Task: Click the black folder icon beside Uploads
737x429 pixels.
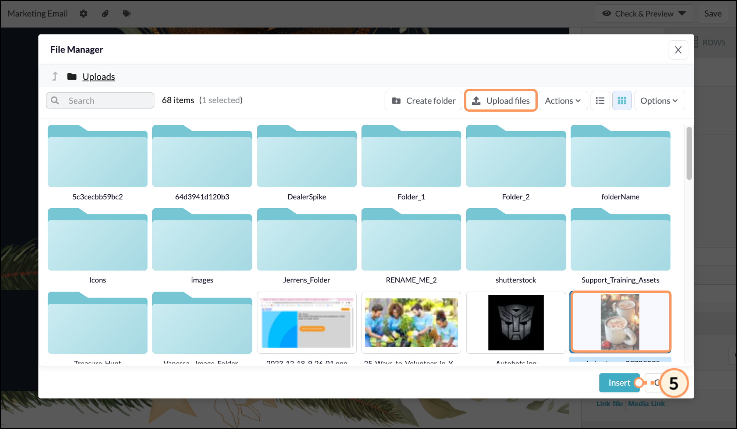Action: coord(72,76)
